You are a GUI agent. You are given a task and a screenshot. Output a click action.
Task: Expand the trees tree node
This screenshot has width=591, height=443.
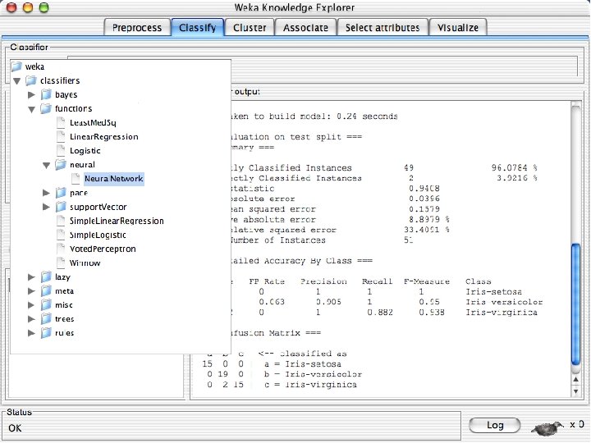coord(32,318)
